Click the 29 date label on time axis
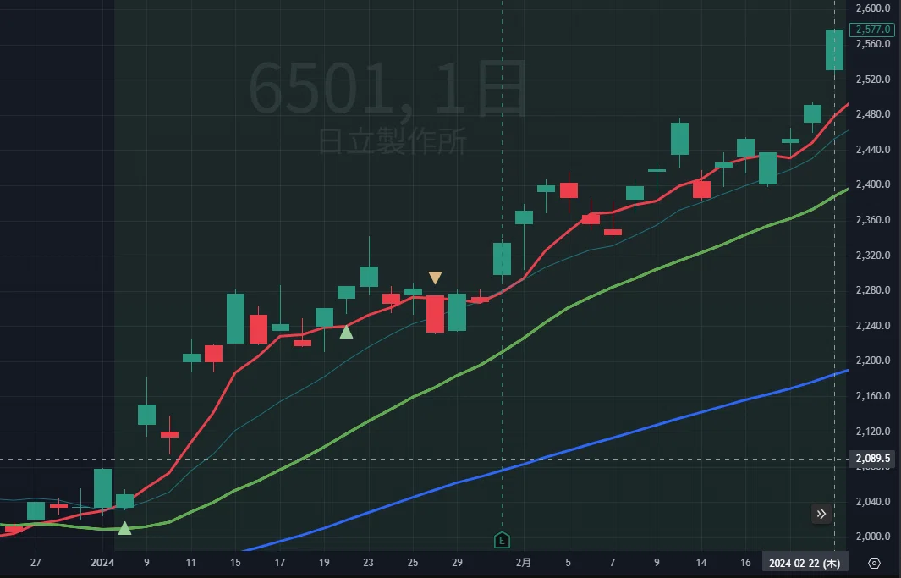This screenshot has width=901, height=578. (x=458, y=563)
